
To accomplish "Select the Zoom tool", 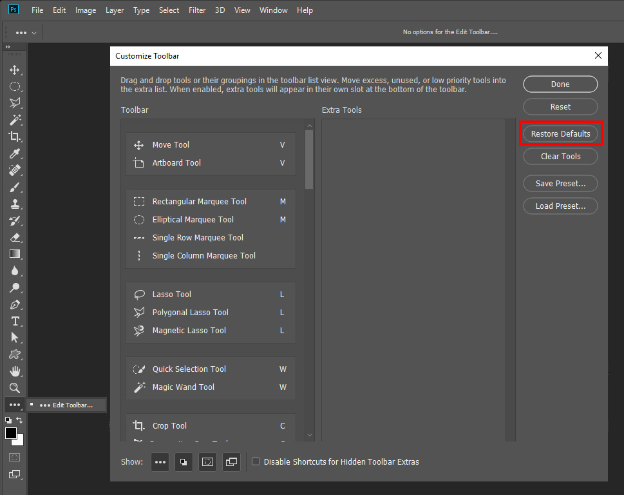I will click(x=14, y=388).
